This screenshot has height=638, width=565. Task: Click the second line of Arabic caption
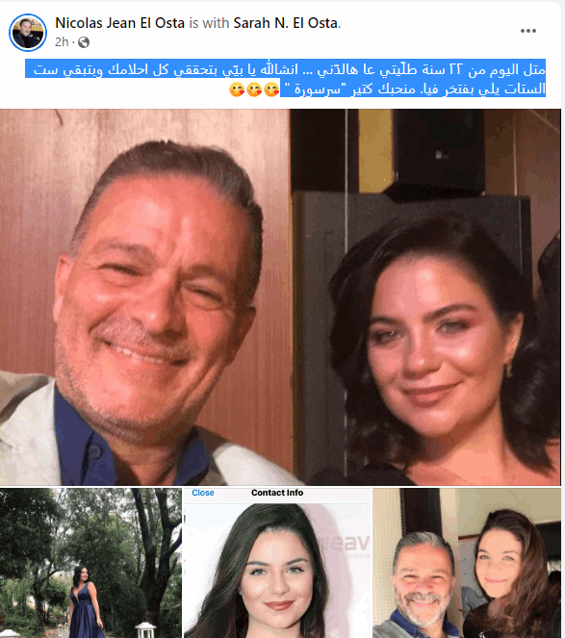tap(413, 89)
